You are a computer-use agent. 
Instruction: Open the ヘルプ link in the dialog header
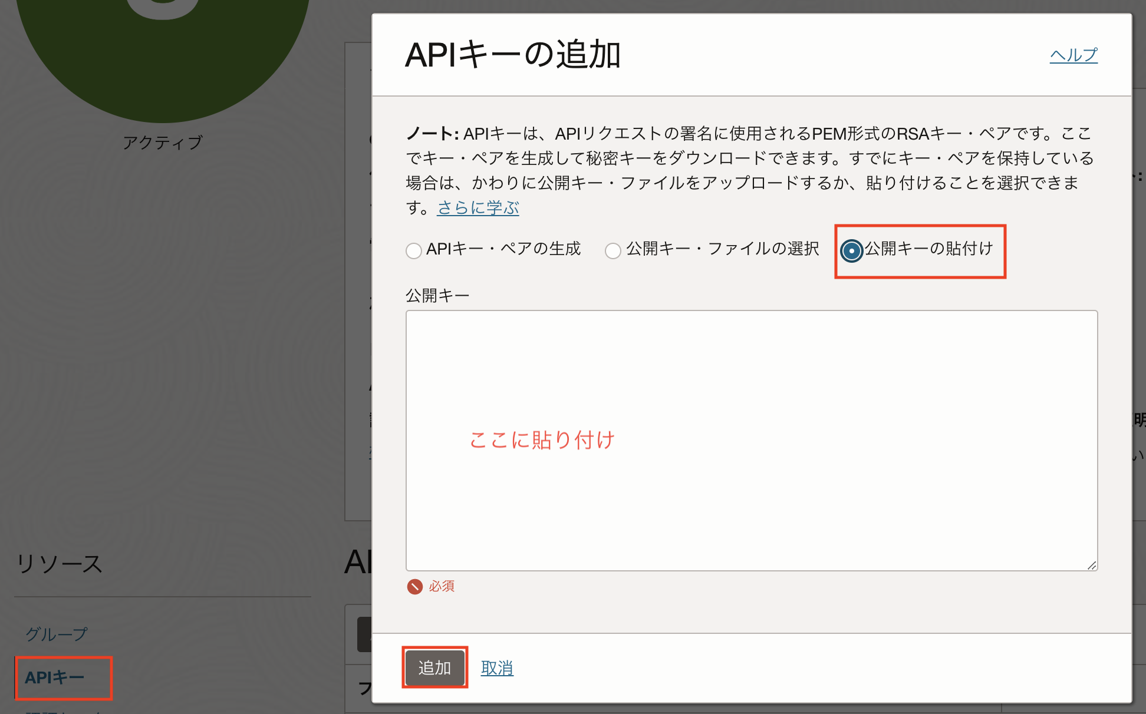click(x=1073, y=55)
